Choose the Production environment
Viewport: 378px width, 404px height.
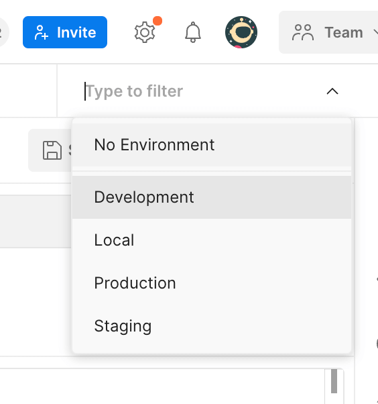[212, 283]
